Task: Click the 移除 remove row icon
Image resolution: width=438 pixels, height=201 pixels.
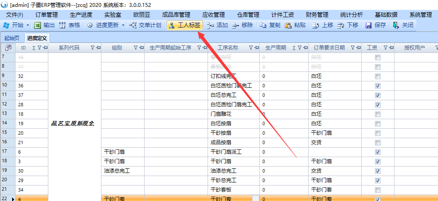Action: tap(236, 25)
